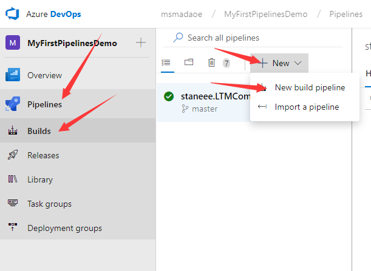Click the Pipelines rocket icon
371x271 pixels.
pos(13,104)
